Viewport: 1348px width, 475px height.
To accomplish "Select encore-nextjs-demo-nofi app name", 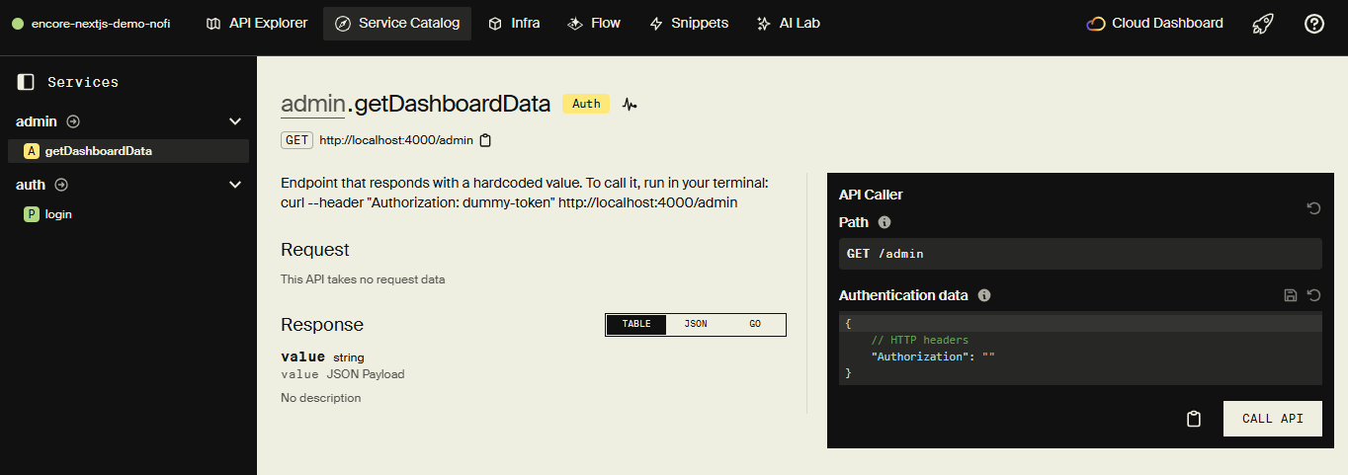I will (x=100, y=24).
